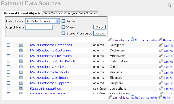Screen dimensions: 174x104
Task: Click the unlink chain icon in Customers row
Action: click(x=161, y=50)
